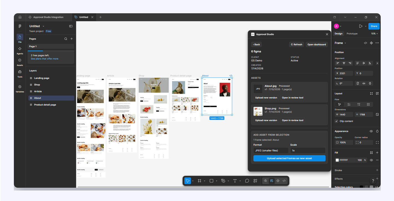Create component icon next to Frame
The image size is (394, 201).
pyautogui.click(x=371, y=43)
